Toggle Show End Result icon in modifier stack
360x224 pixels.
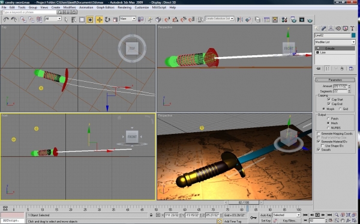click(x=327, y=68)
